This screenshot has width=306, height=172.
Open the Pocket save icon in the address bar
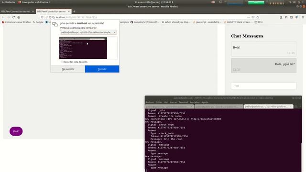pyautogui.click(x=253, y=17)
